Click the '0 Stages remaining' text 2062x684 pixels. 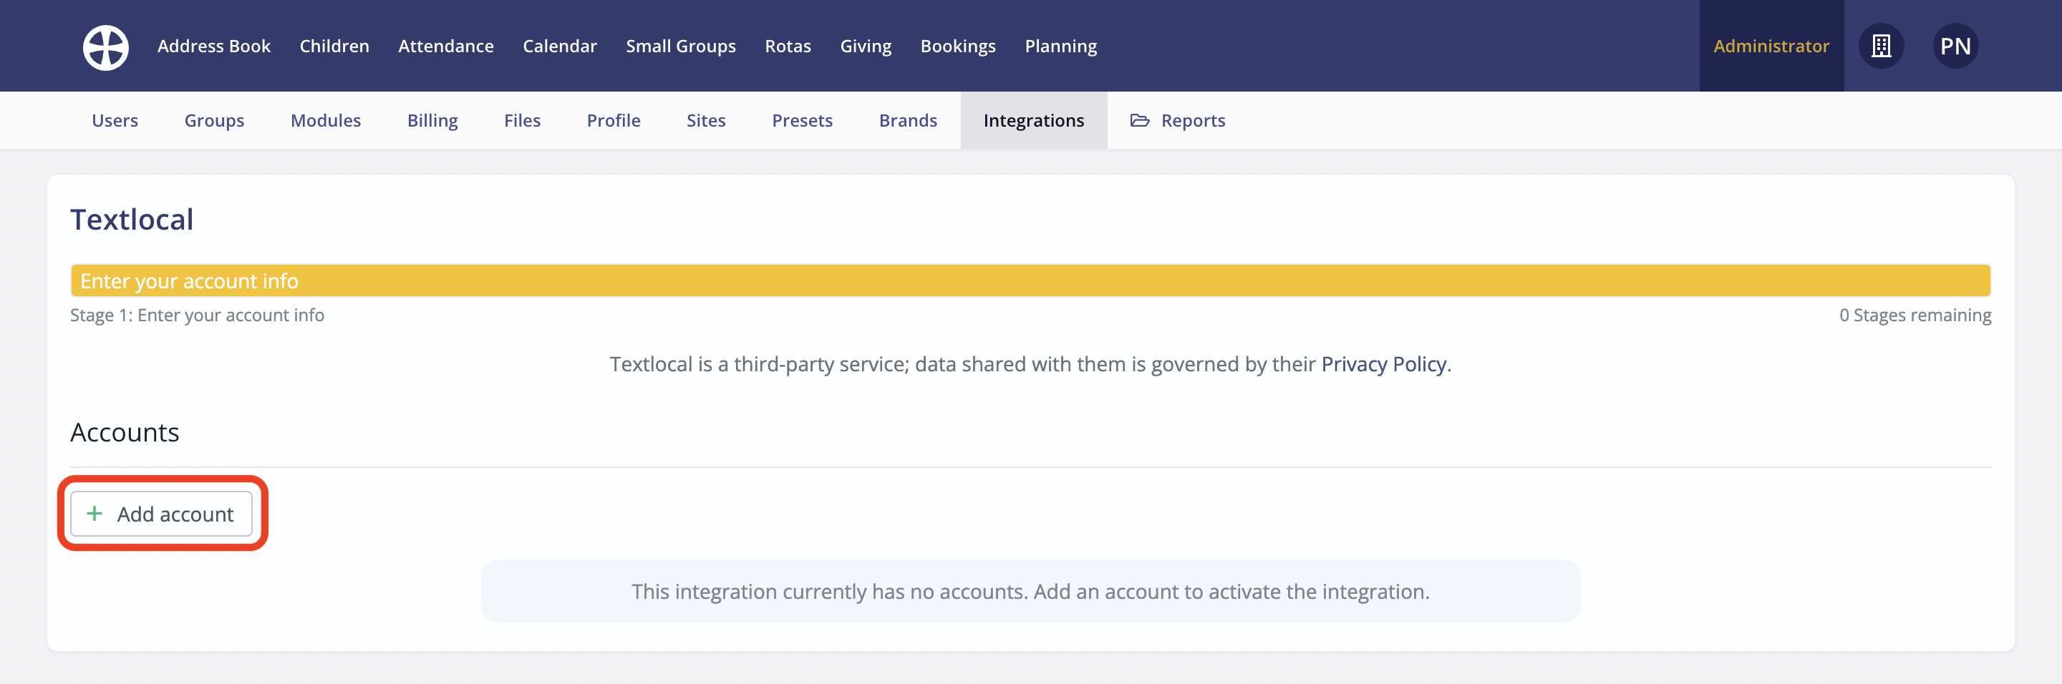(x=1915, y=316)
